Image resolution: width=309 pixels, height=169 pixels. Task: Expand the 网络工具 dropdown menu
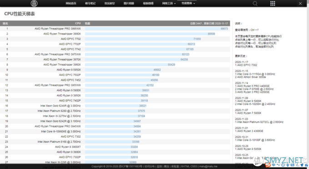169,3
